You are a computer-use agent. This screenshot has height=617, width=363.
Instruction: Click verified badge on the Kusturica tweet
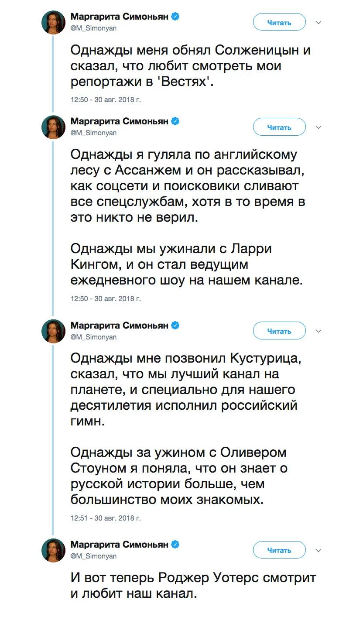[x=175, y=326]
